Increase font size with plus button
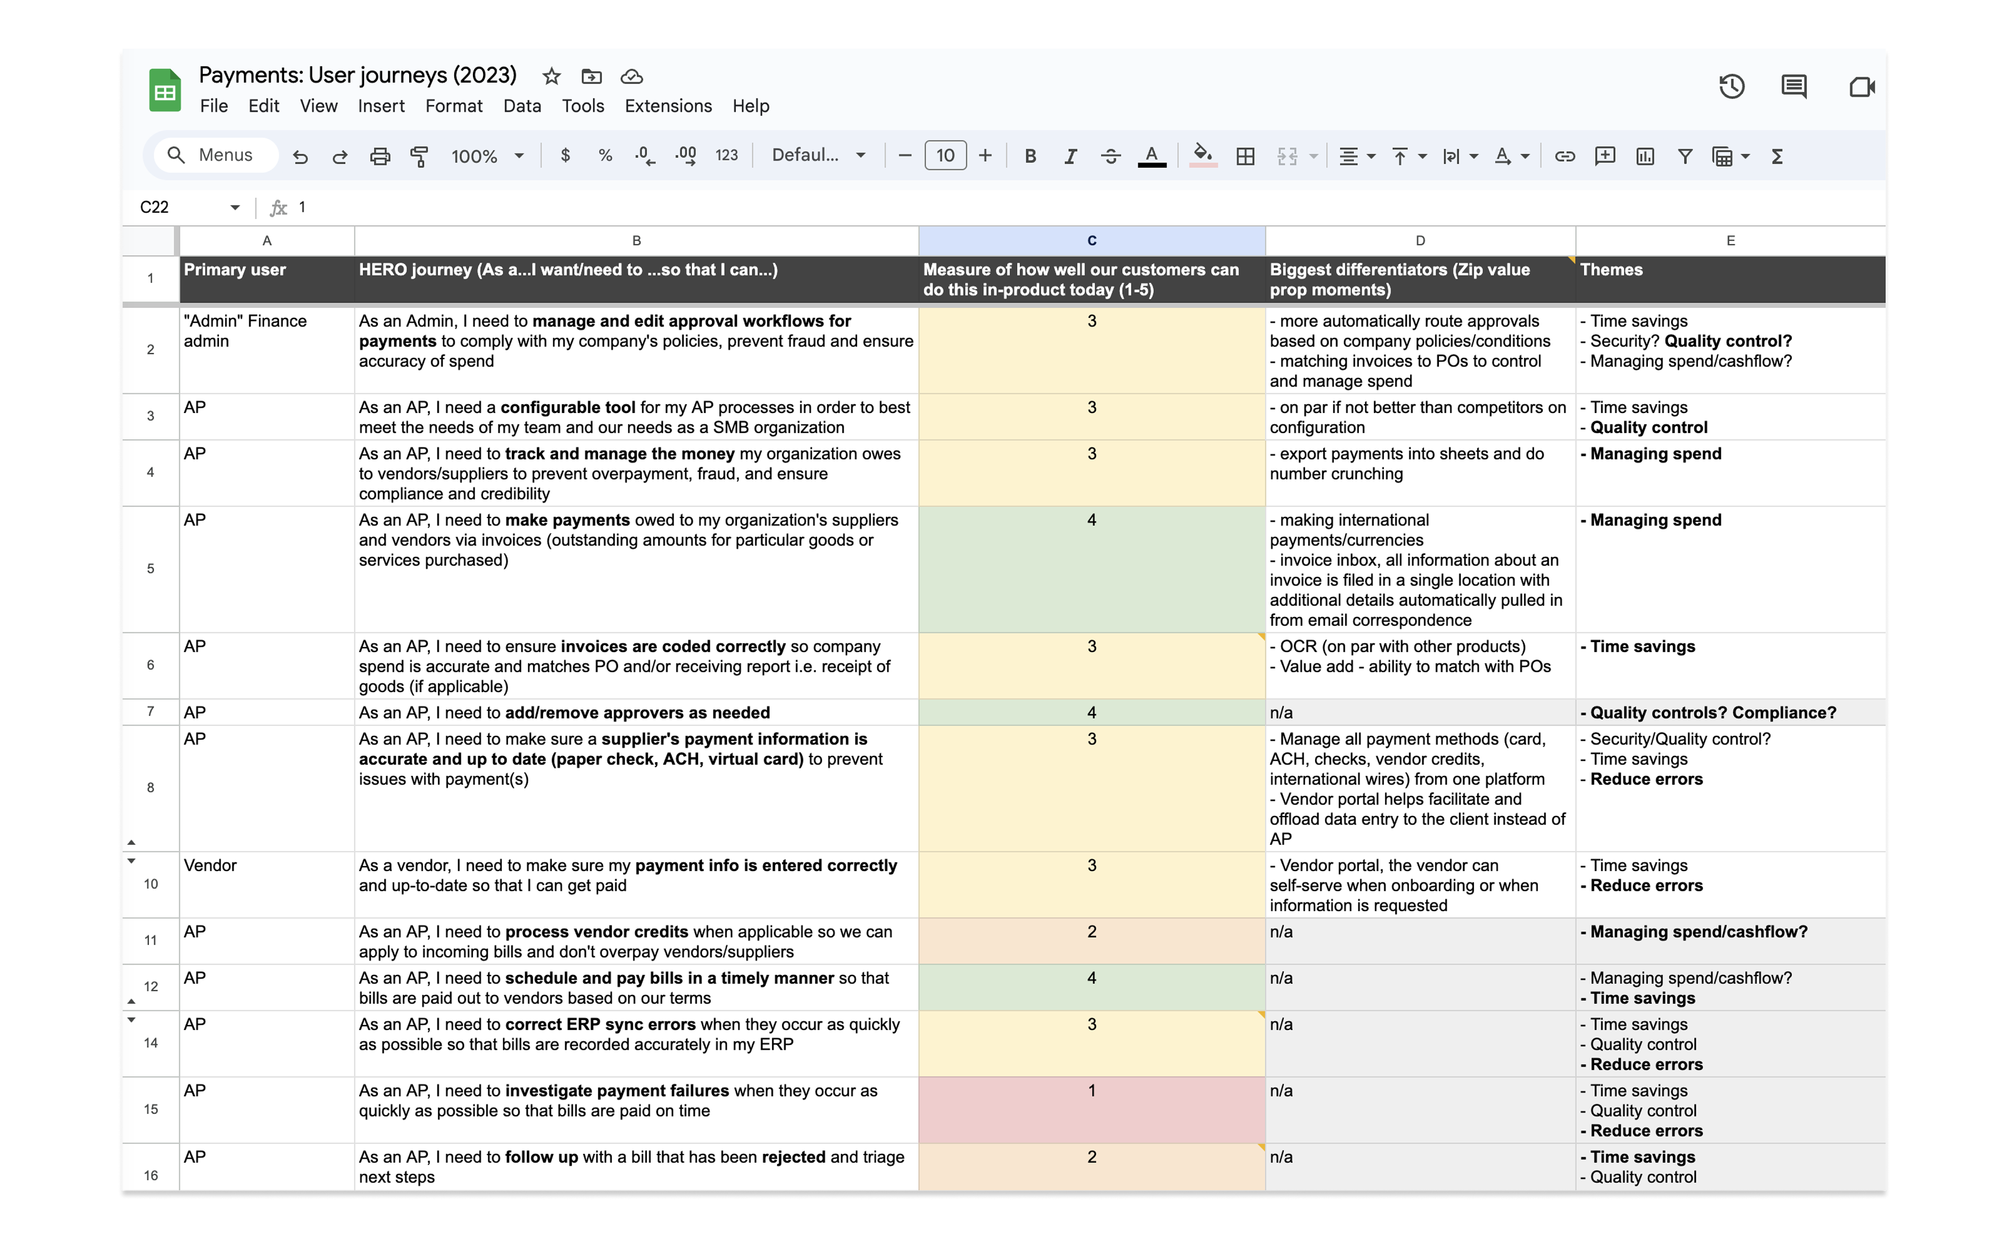 tap(986, 155)
